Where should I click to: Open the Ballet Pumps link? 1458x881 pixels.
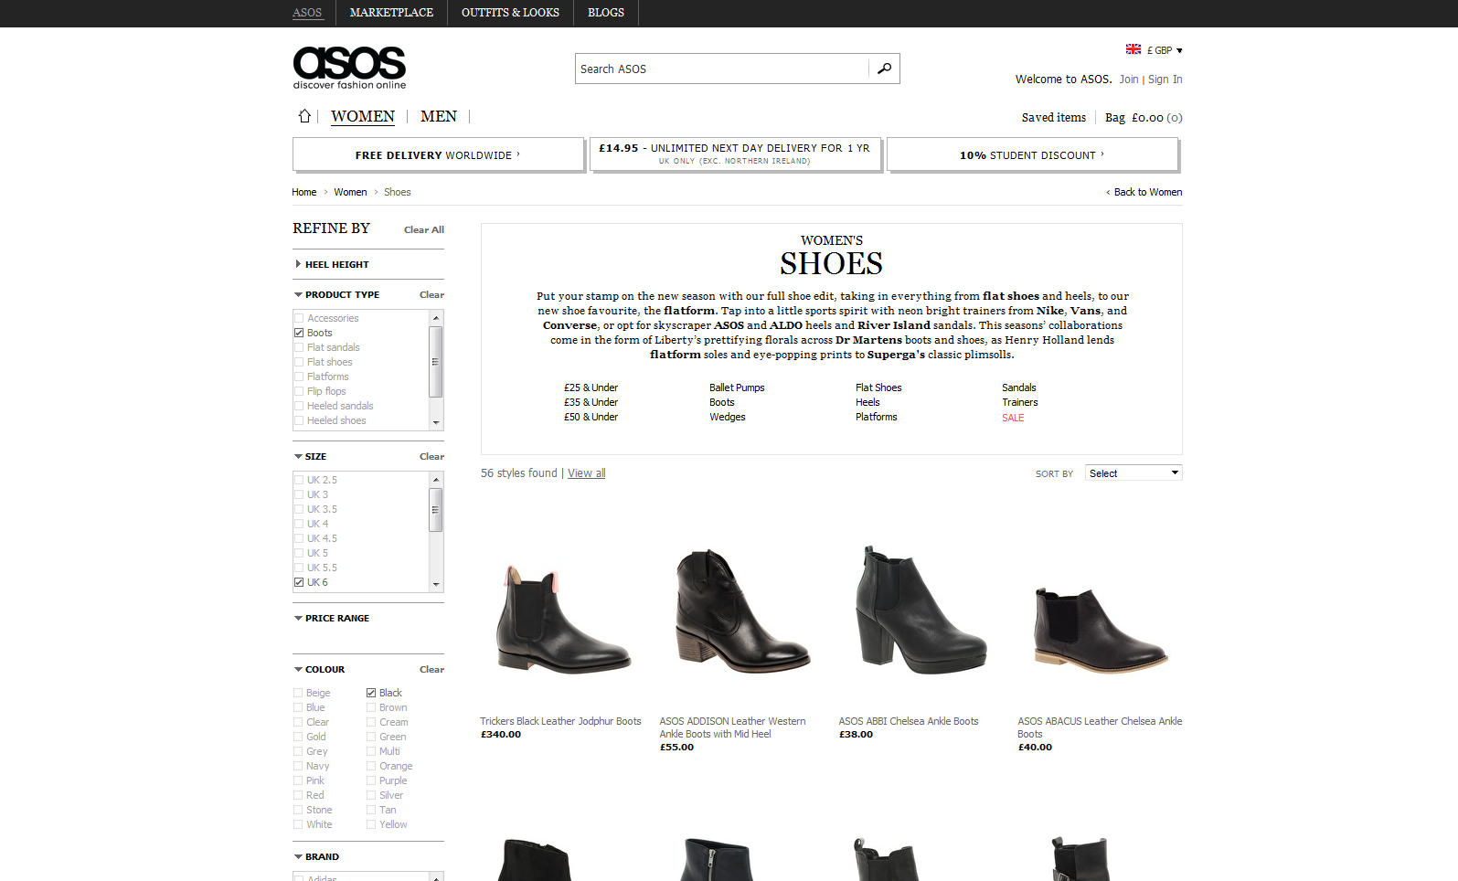point(737,387)
